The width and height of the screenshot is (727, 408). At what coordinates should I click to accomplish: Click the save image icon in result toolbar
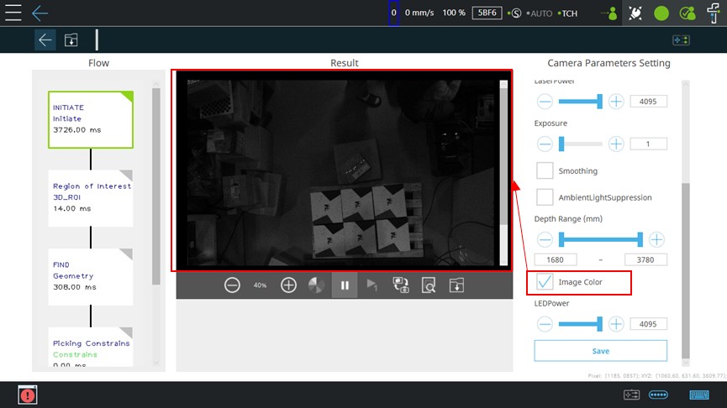(456, 285)
